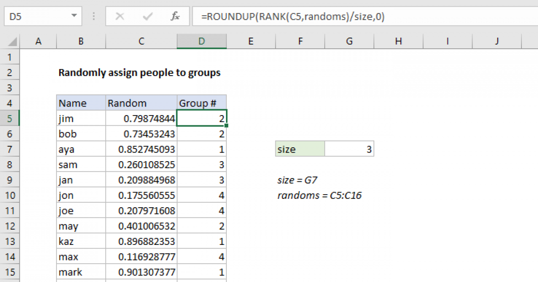Select the cell containing jim

(81, 118)
